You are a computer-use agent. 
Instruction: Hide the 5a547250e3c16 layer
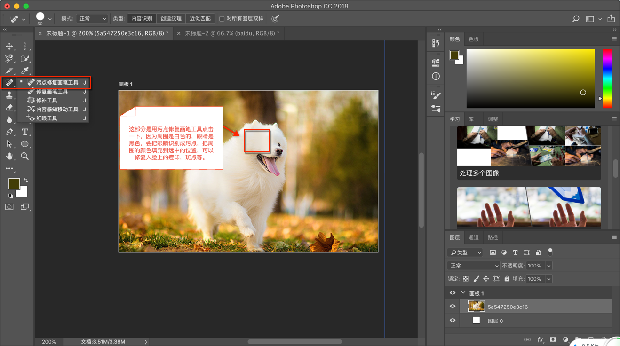point(453,307)
